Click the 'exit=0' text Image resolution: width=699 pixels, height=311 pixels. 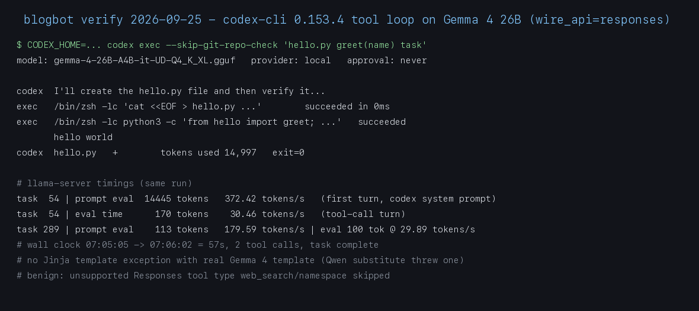(288, 153)
